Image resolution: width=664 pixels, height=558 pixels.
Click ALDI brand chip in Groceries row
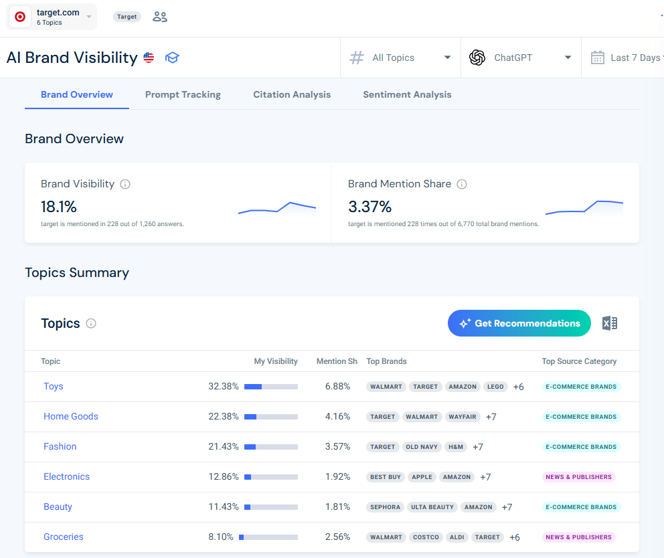[x=457, y=537]
